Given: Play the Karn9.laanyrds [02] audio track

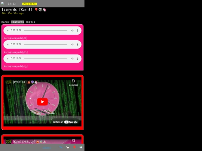Looking at the screenshot, I should pos(7,44).
